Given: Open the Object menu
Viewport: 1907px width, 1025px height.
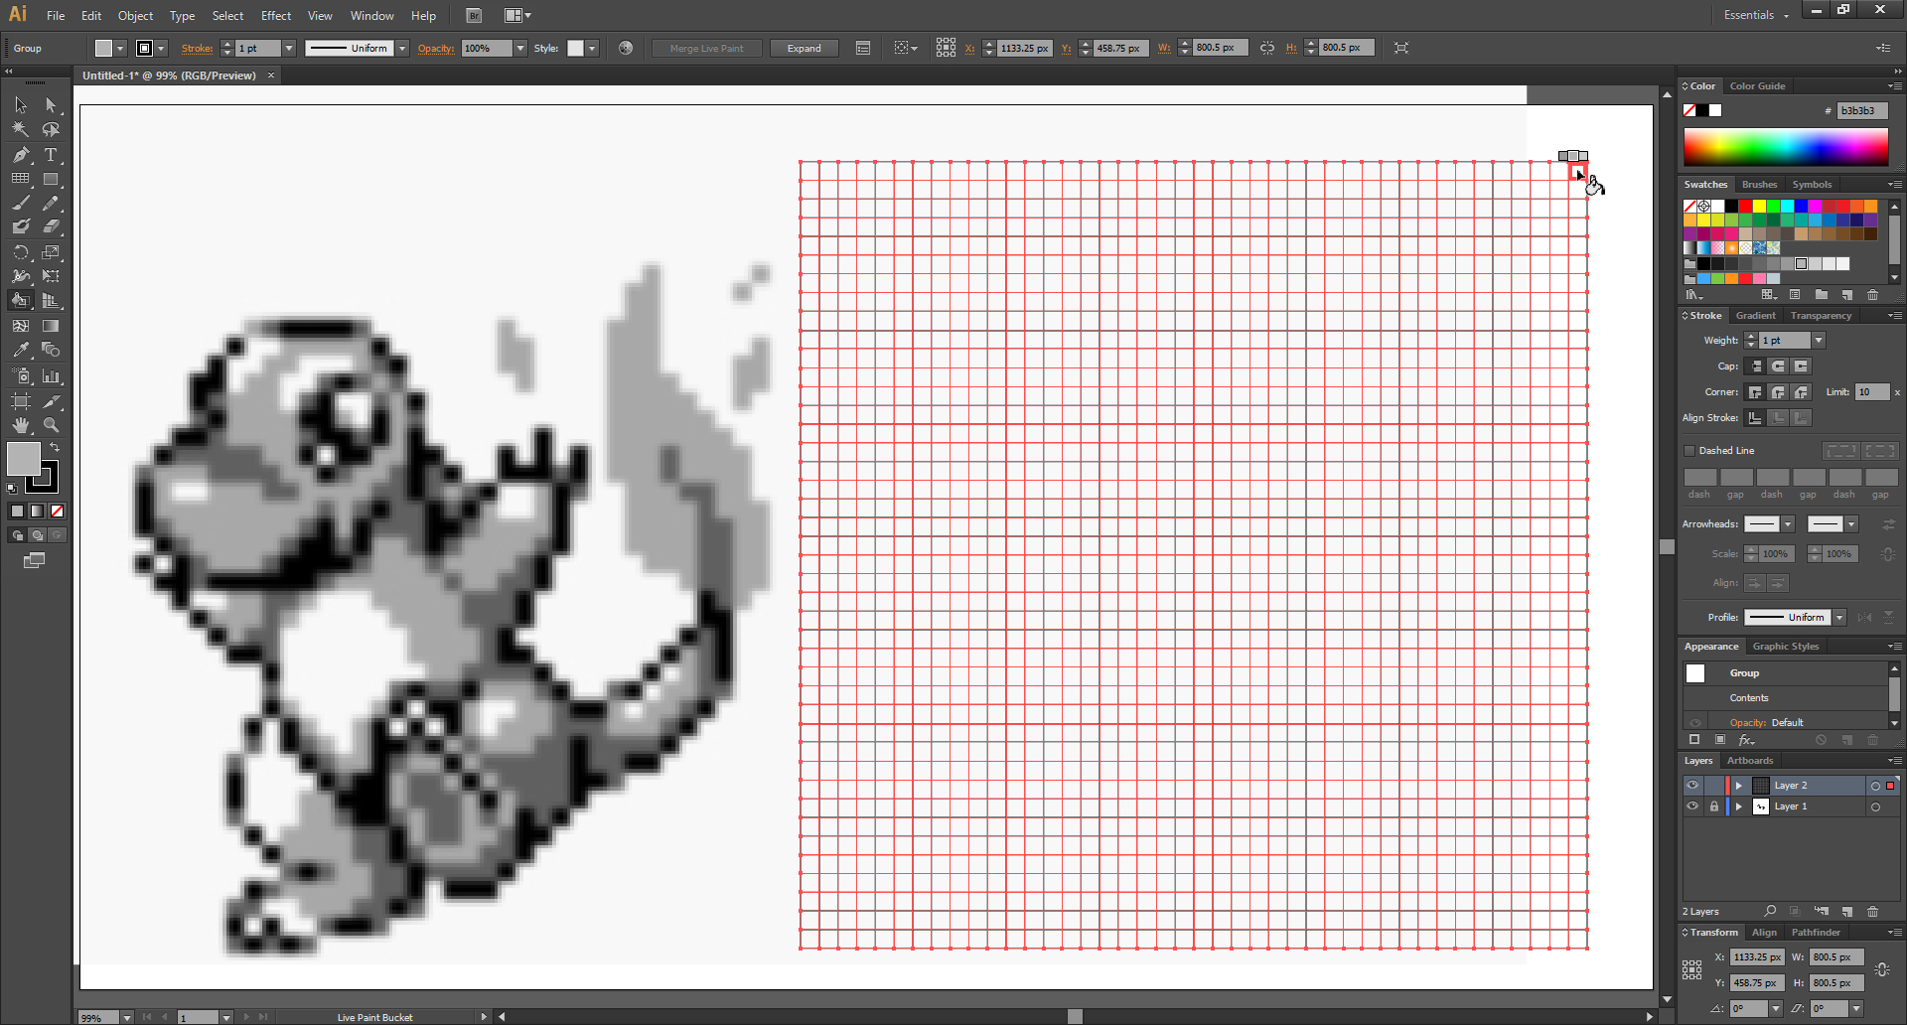Looking at the screenshot, I should [x=135, y=16].
